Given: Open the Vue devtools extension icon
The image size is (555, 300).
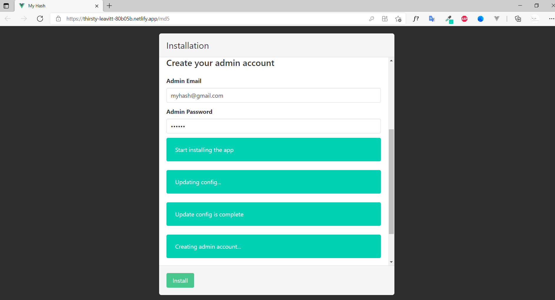Looking at the screenshot, I should pyautogui.click(x=497, y=19).
